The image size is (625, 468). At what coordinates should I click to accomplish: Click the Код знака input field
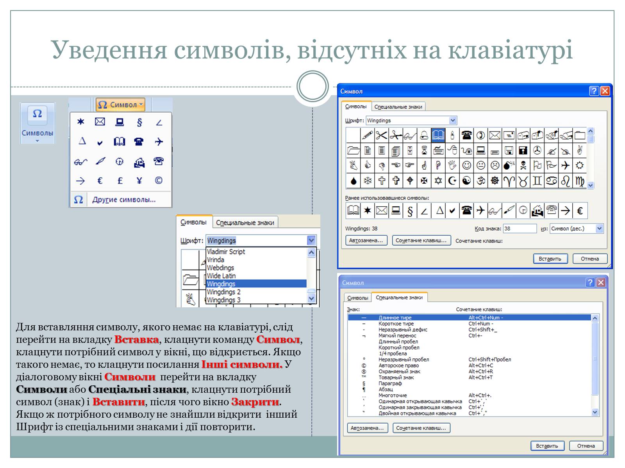pos(520,229)
